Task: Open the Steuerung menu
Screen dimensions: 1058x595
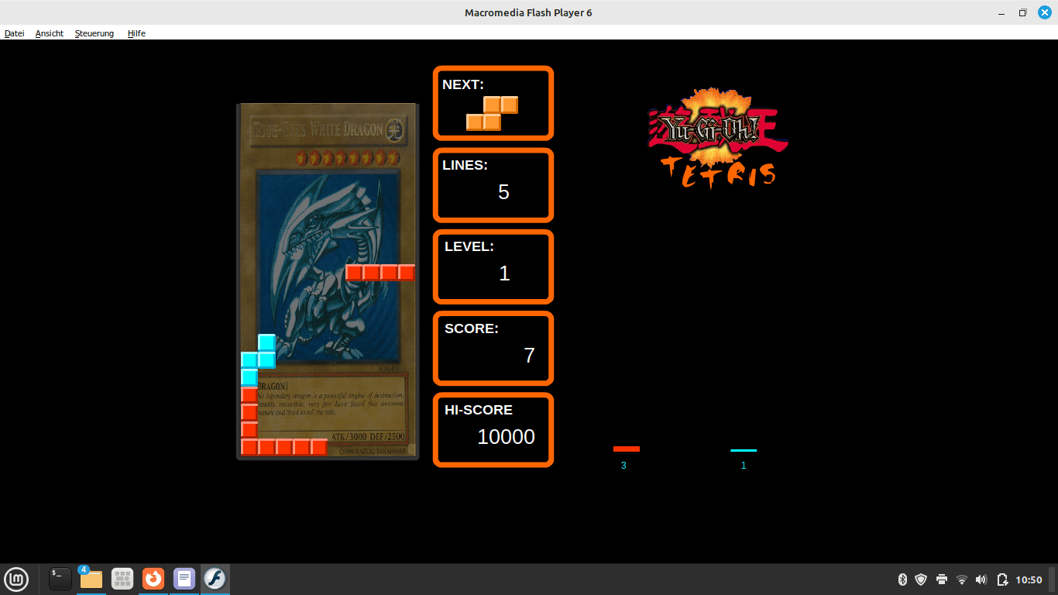Action: tap(94, 33)
